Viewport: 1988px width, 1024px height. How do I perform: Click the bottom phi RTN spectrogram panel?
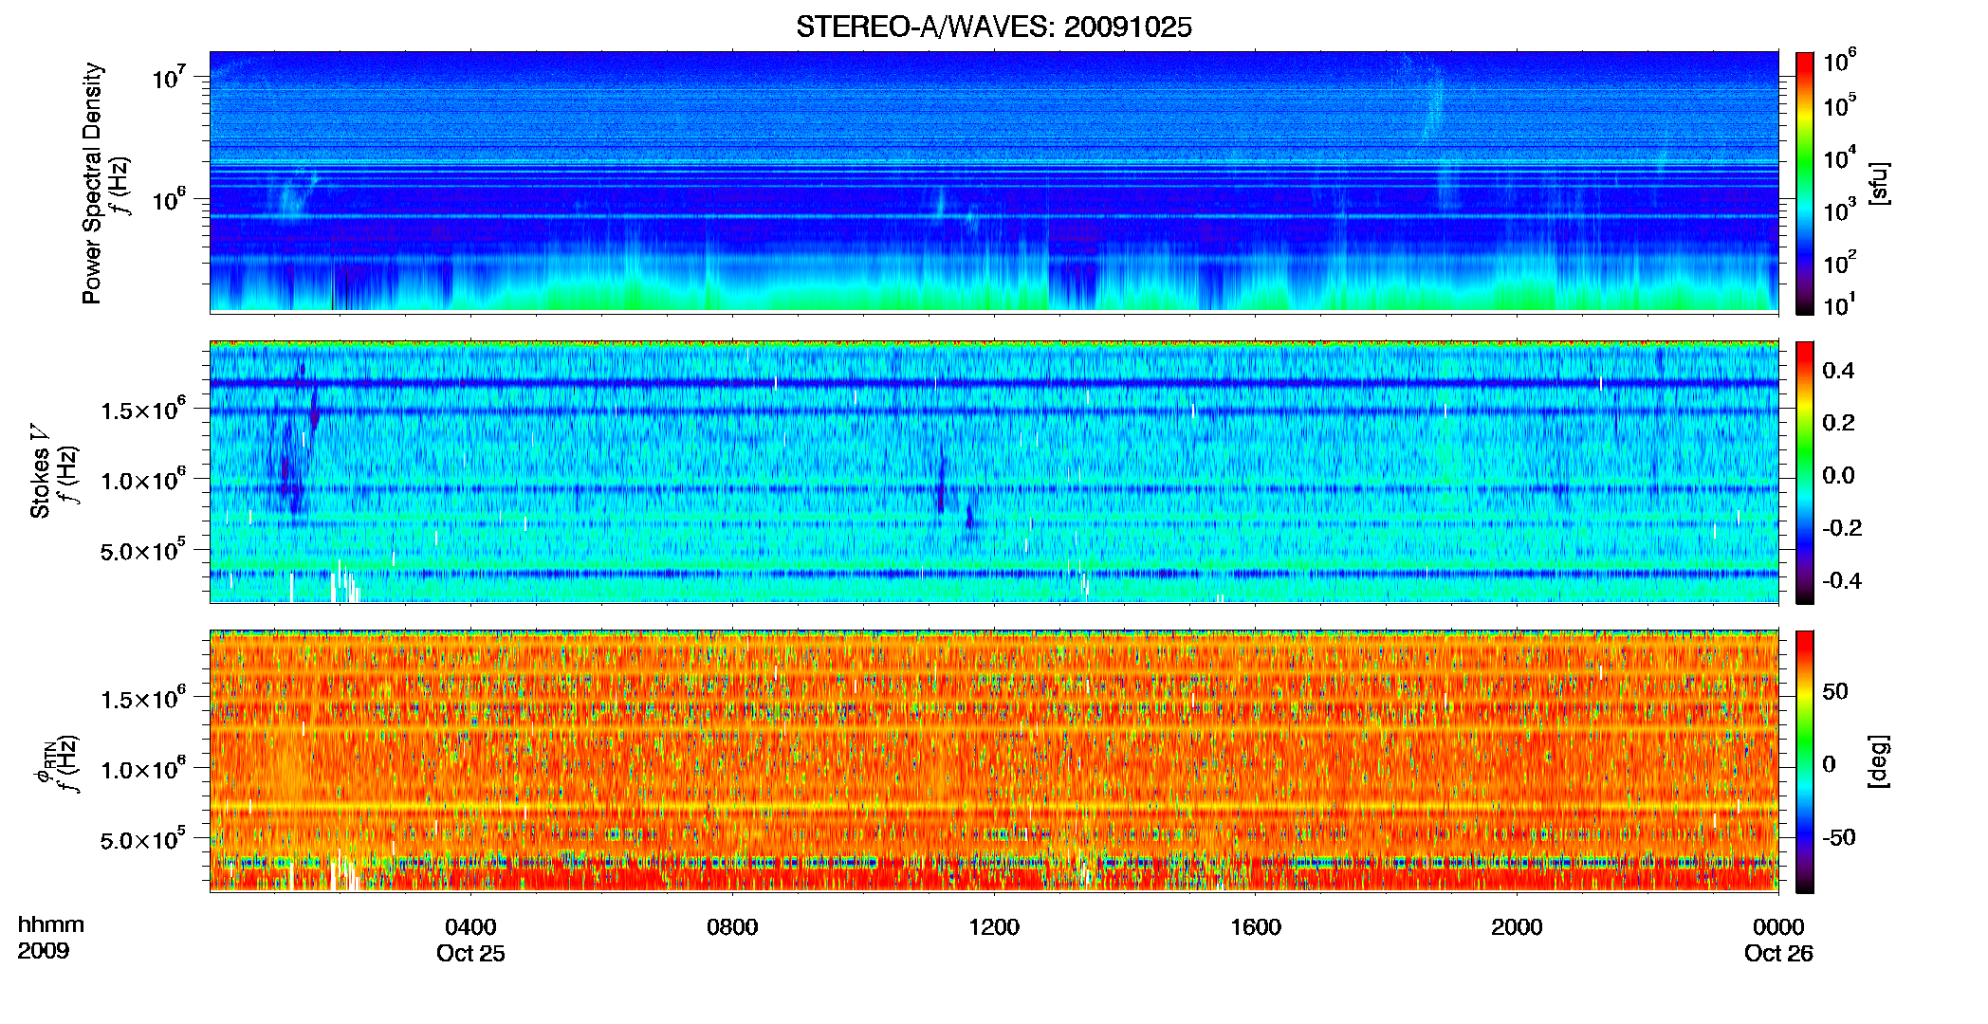coord(994,760)
